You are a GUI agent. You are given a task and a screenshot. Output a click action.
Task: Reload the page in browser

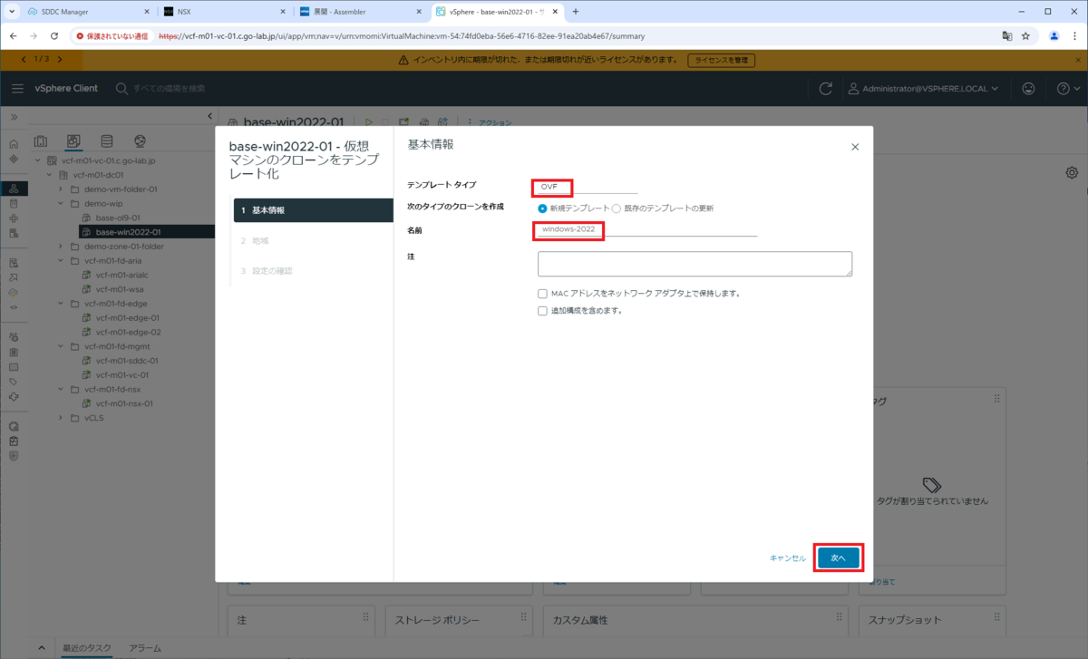tap(54, 36)
